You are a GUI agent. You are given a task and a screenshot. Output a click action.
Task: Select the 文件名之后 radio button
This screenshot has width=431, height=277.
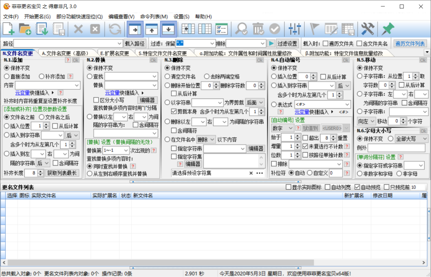coord(42,117)
